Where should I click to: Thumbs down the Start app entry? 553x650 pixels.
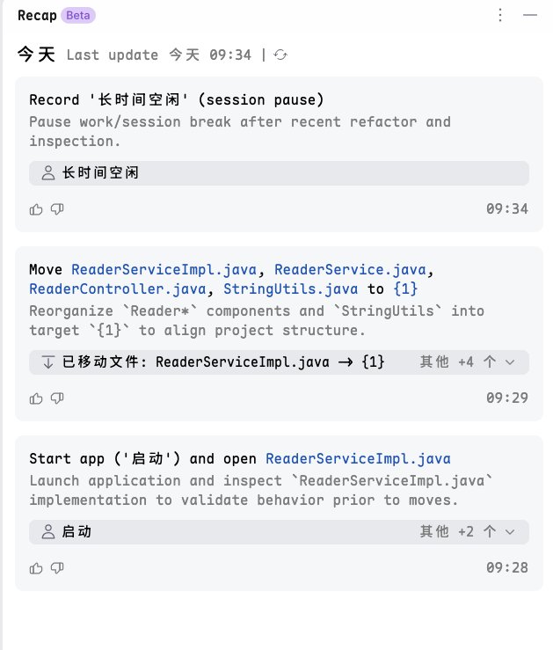click(57, 568)
